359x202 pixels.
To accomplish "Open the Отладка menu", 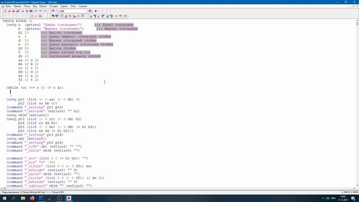I will click(x=54, y=6).
